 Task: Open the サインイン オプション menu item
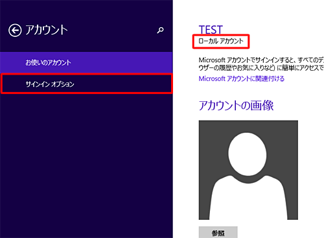(x=86, y=84)
